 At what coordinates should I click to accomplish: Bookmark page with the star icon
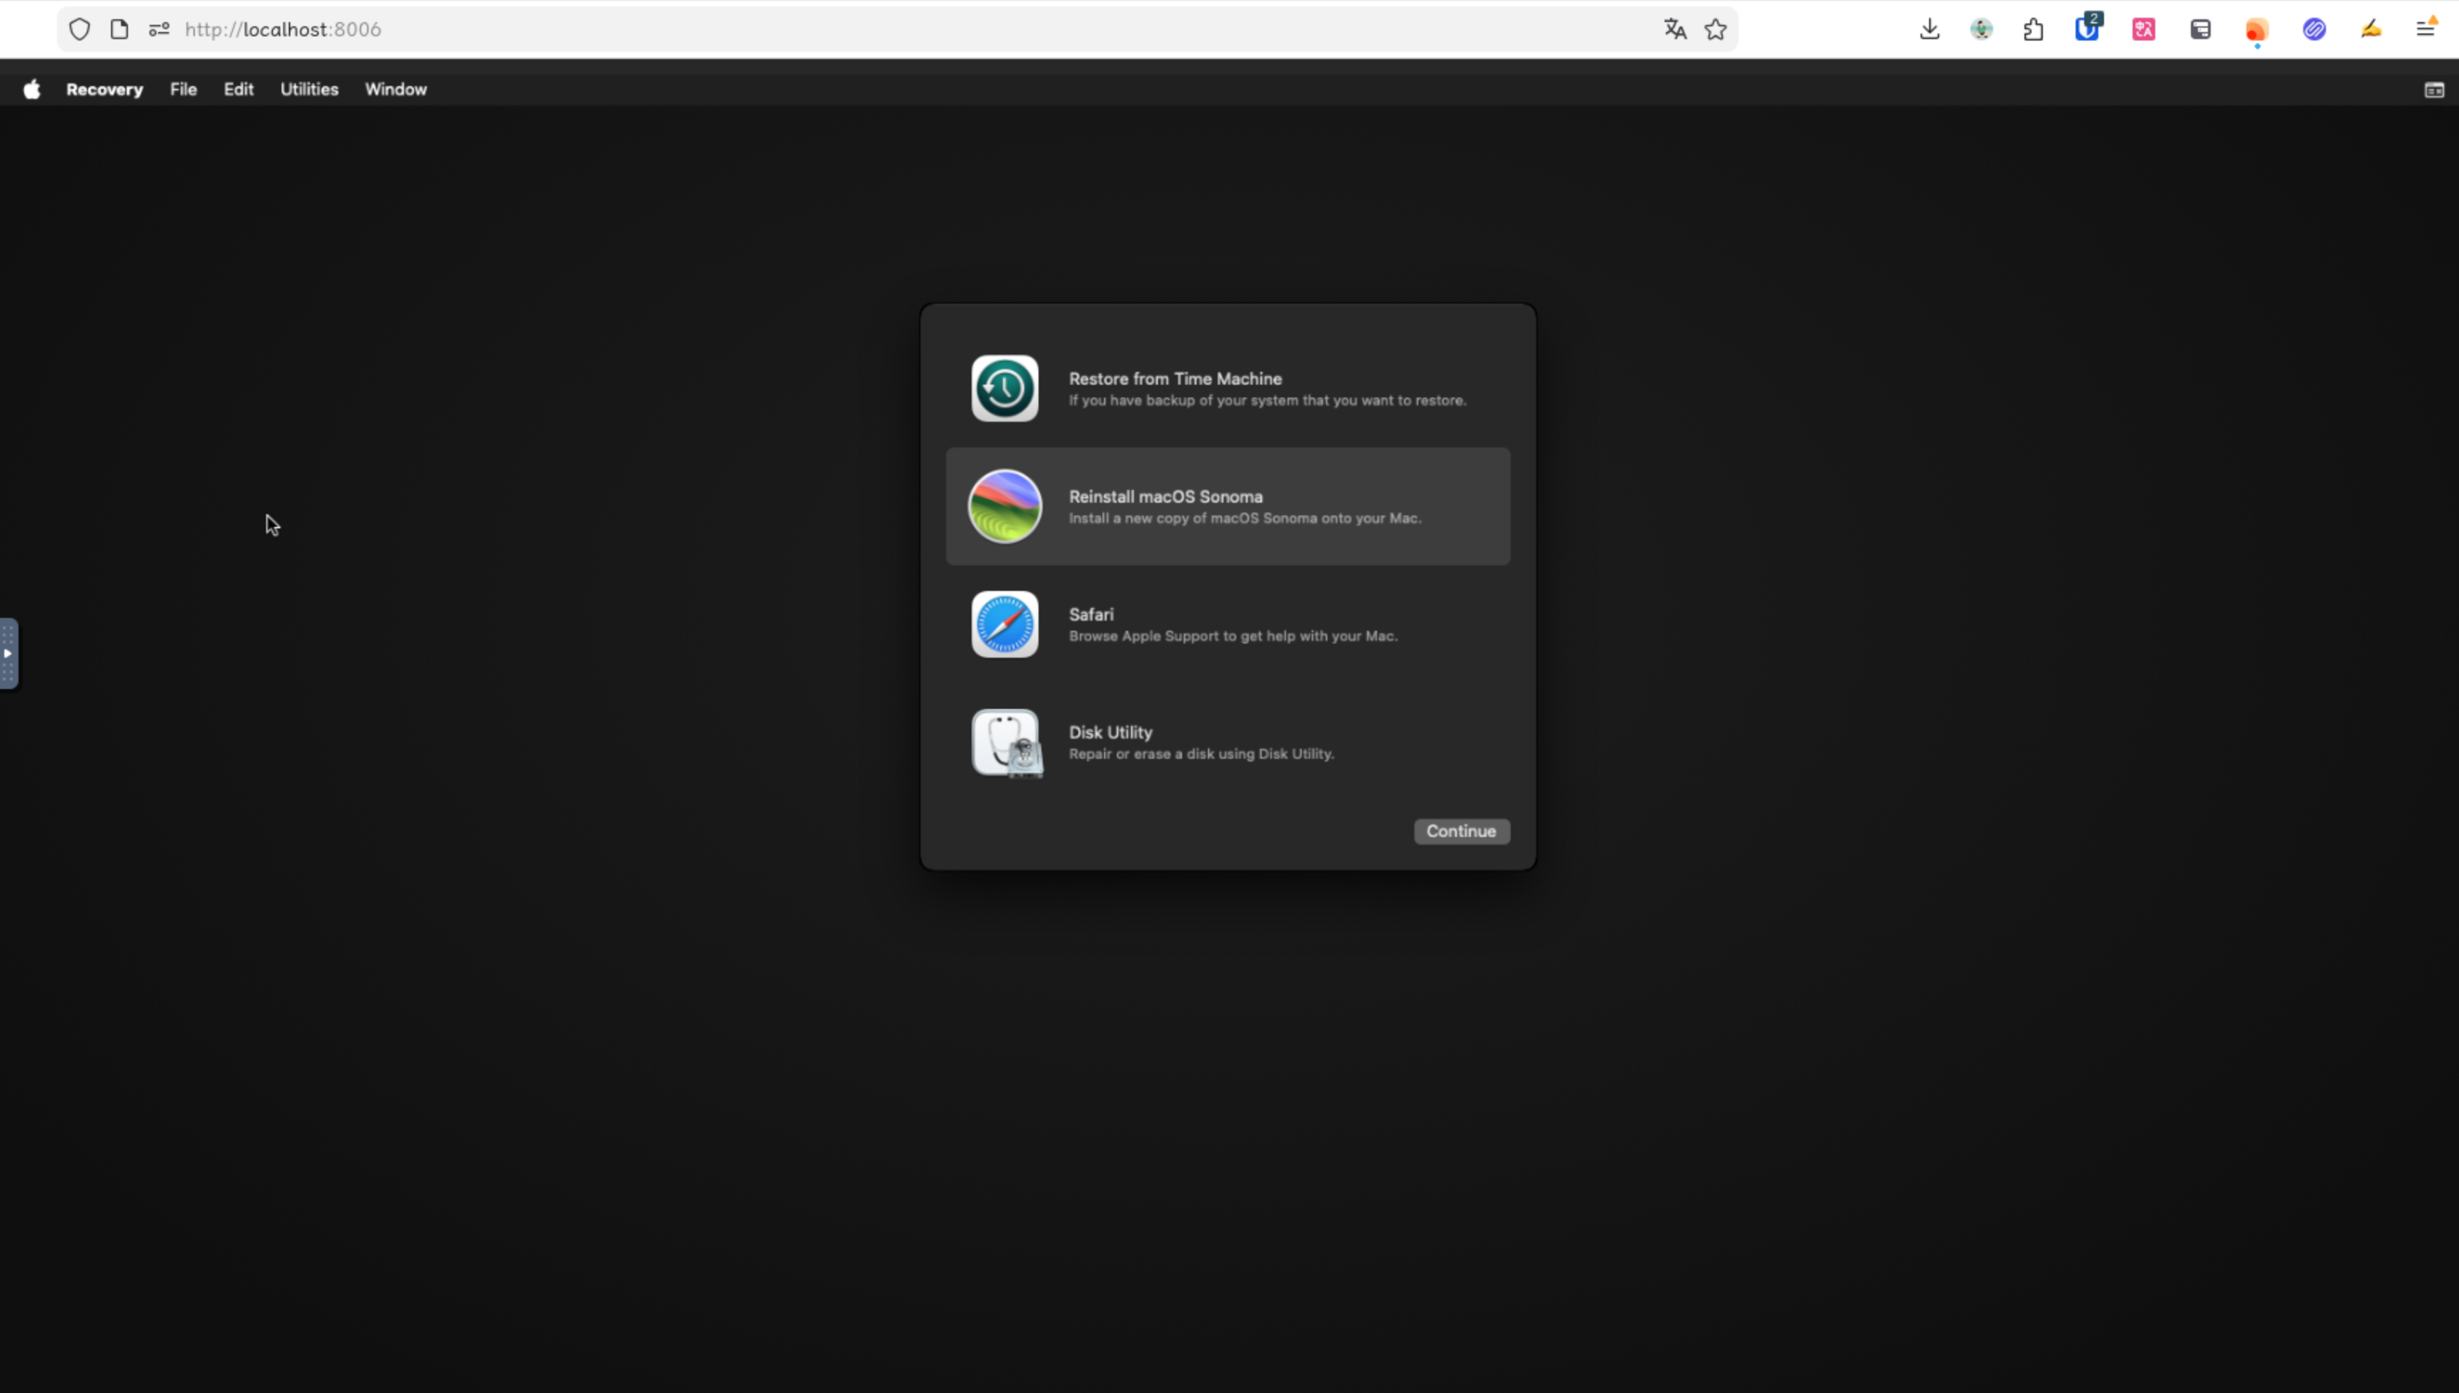(1716, 30)
